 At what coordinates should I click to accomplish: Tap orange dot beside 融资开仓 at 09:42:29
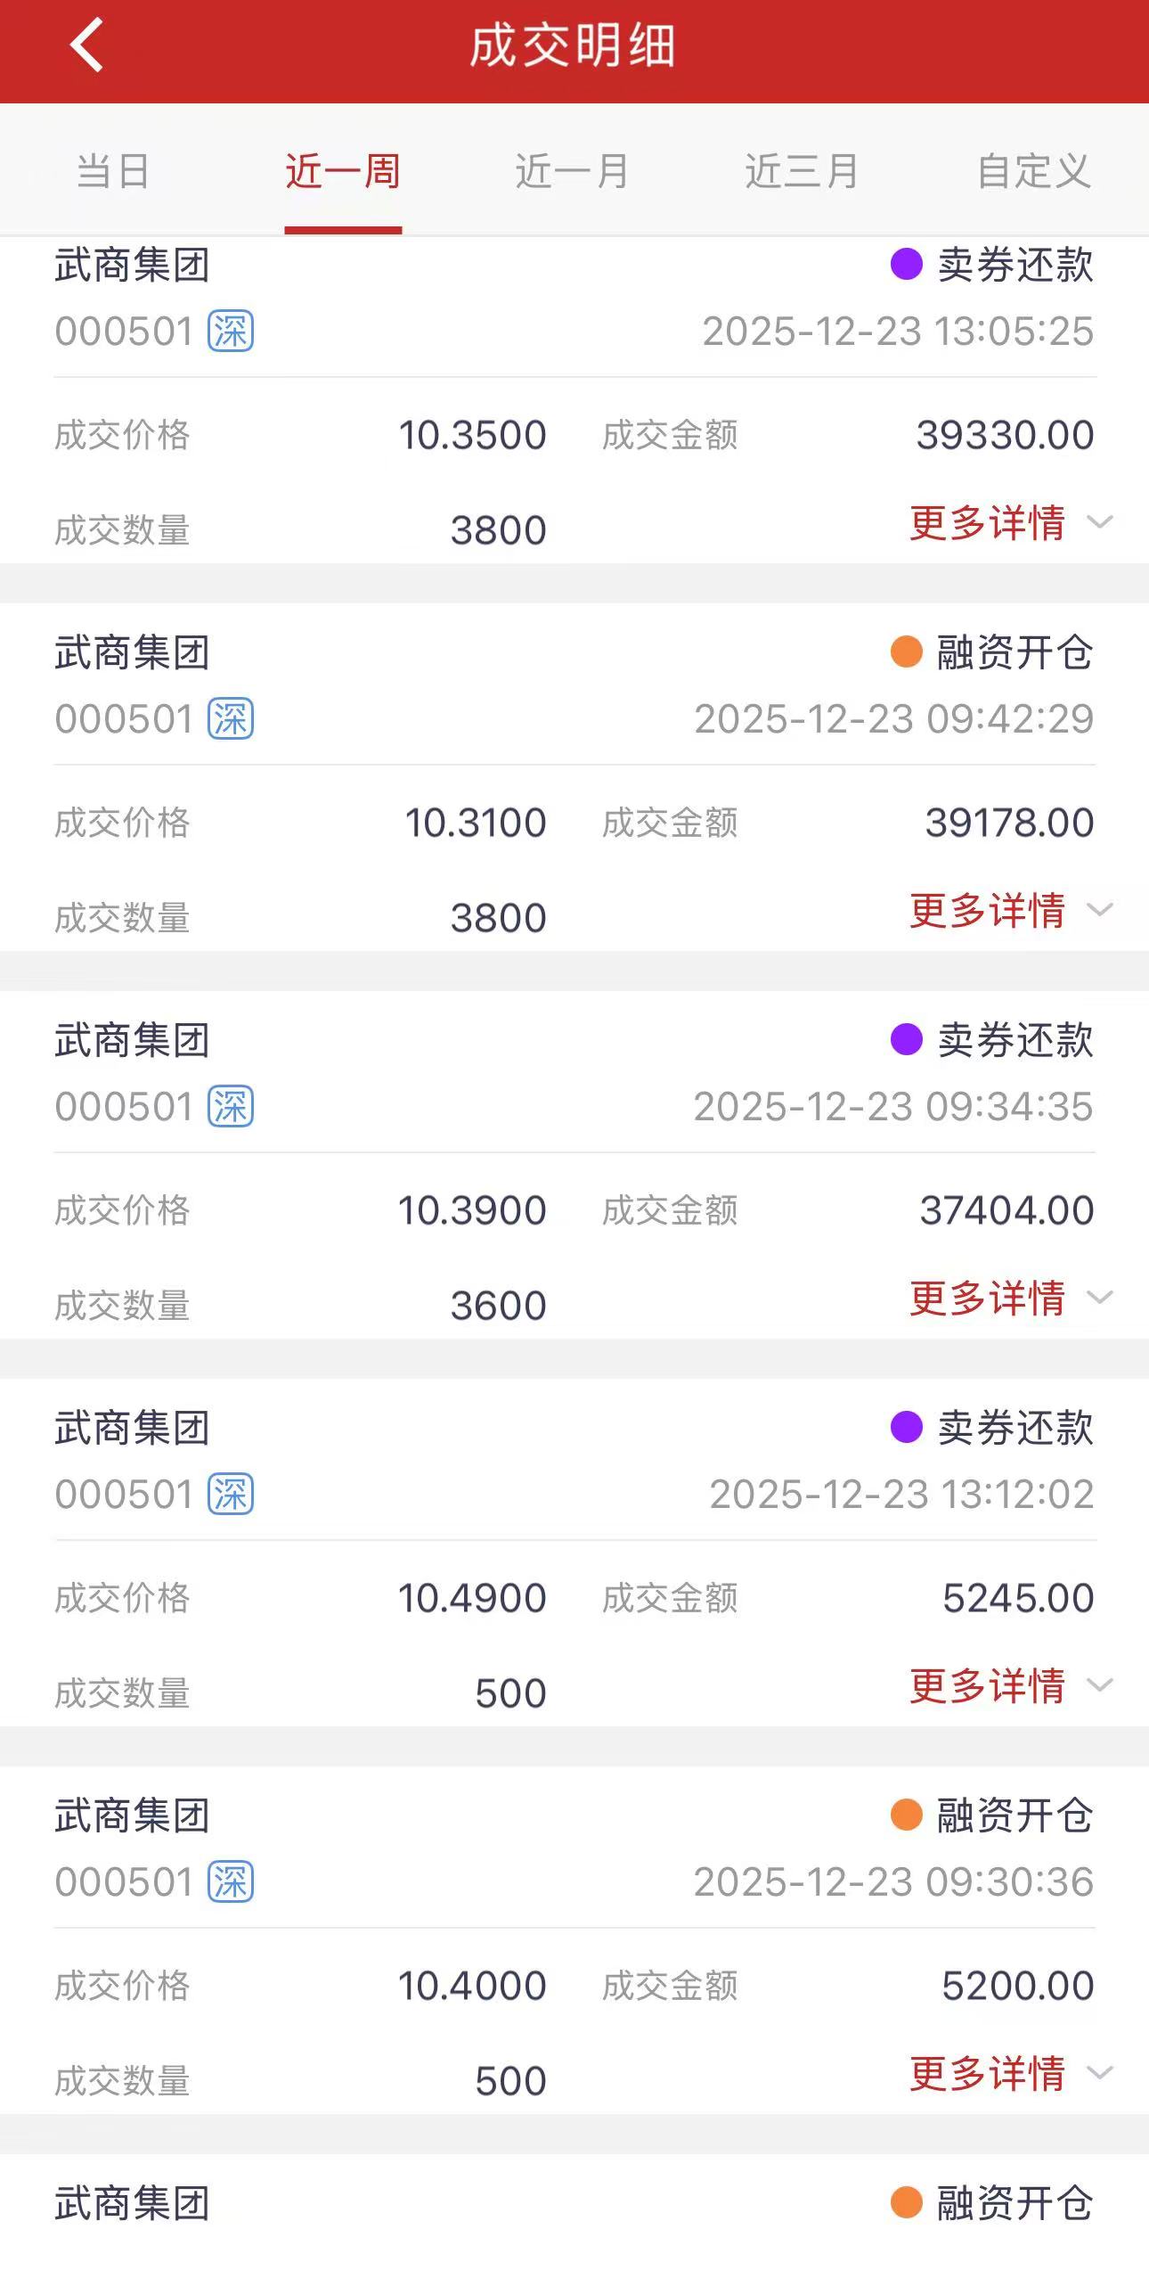tap(906, 651)
